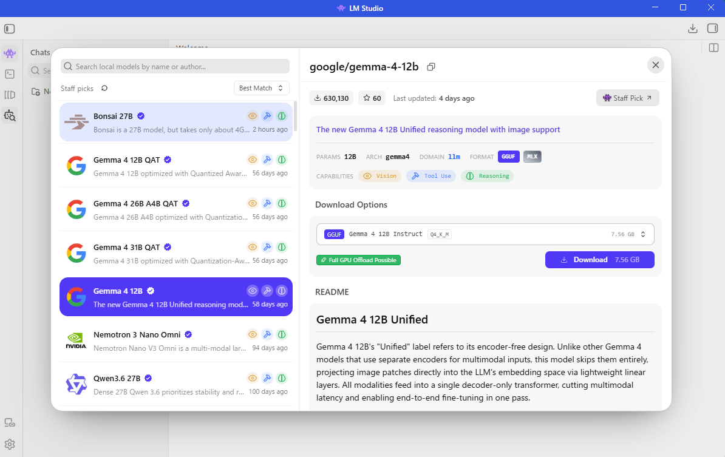Click the split view columns icon

(713, 47)
